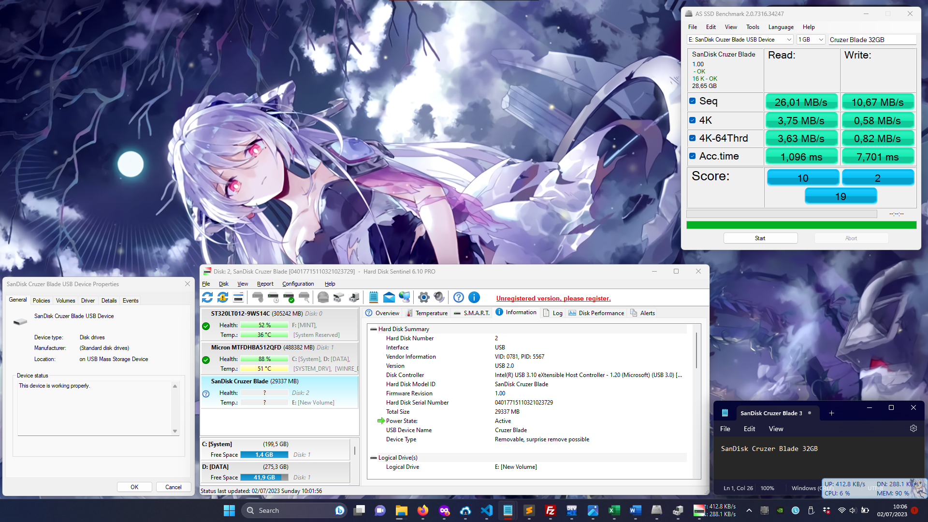Add new tab in Notepad with plus icon
The height and width of the screenshot is (522, 928).
(x=832, y=413)
